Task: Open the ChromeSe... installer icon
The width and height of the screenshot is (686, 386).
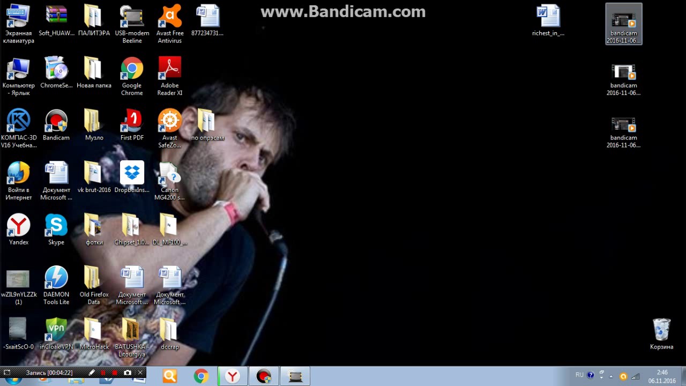Action: pyautogui.click(x=56, y=73)
